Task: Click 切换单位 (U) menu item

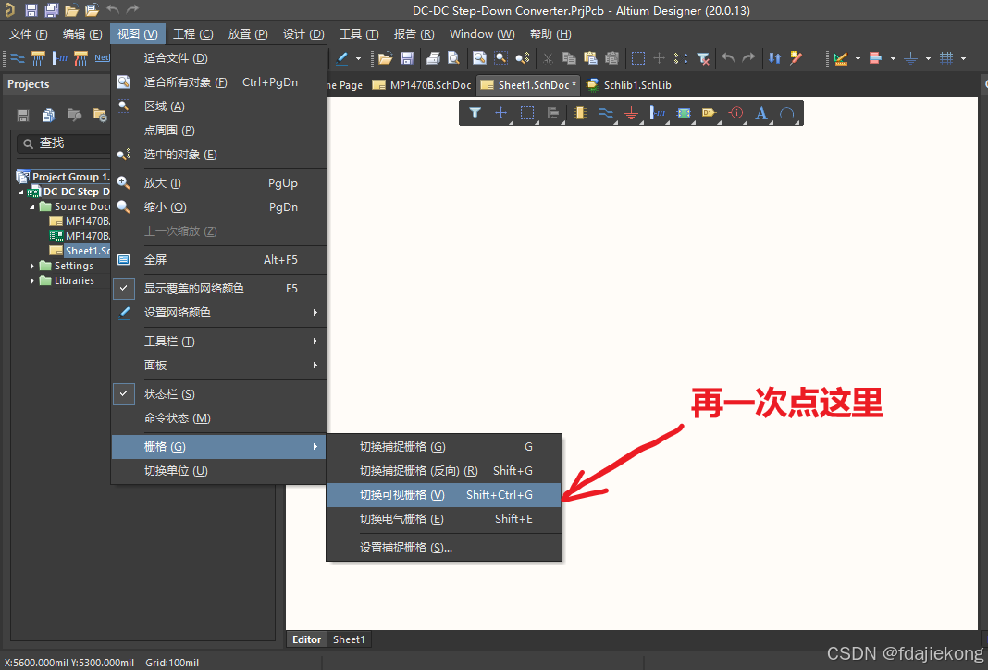Action: pos(218,471)
